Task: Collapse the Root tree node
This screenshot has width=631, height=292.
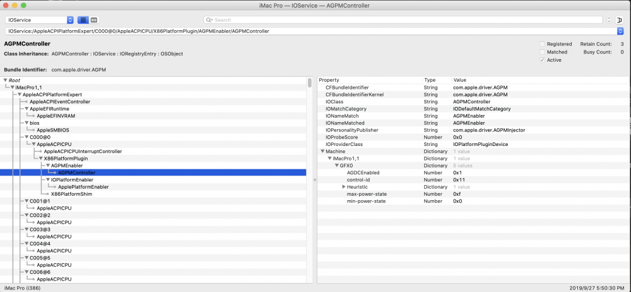Action: (5, 80)
